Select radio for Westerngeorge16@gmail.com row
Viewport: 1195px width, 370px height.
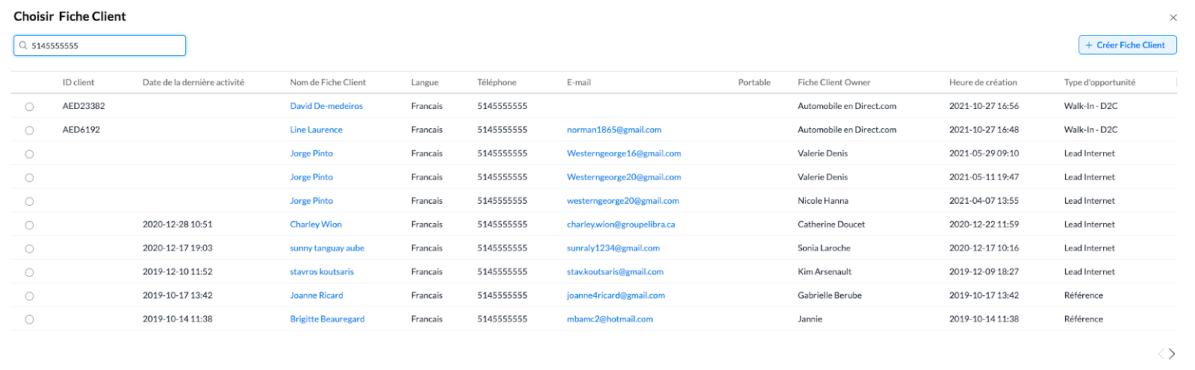pyautogui.click(x=29, y=154)
